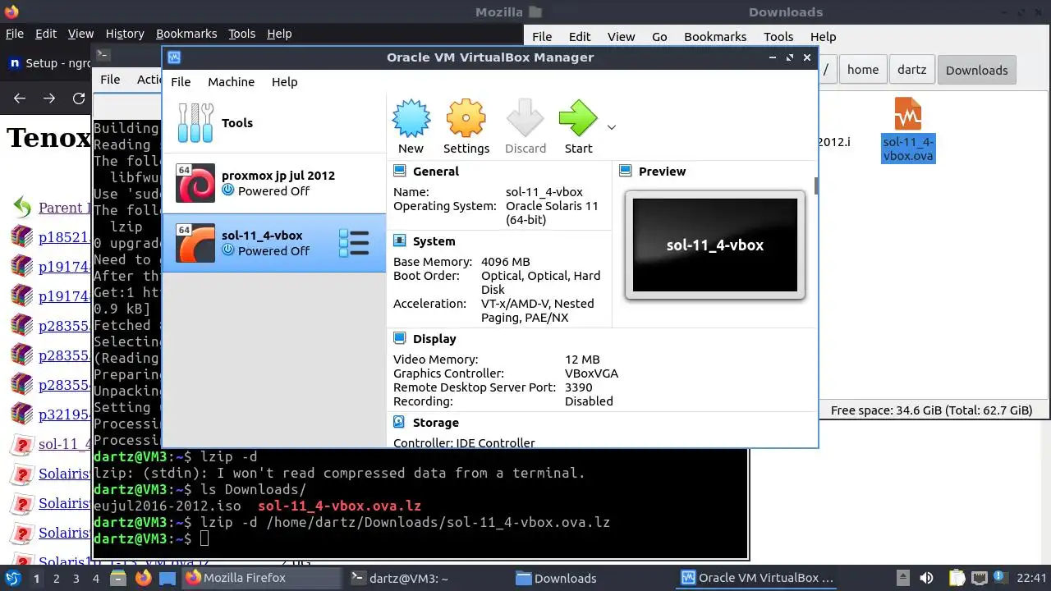The width and height of the screenshot is (1051, 591).
Task: Open the p32195 archive link in Firefox
Action: 65,415
